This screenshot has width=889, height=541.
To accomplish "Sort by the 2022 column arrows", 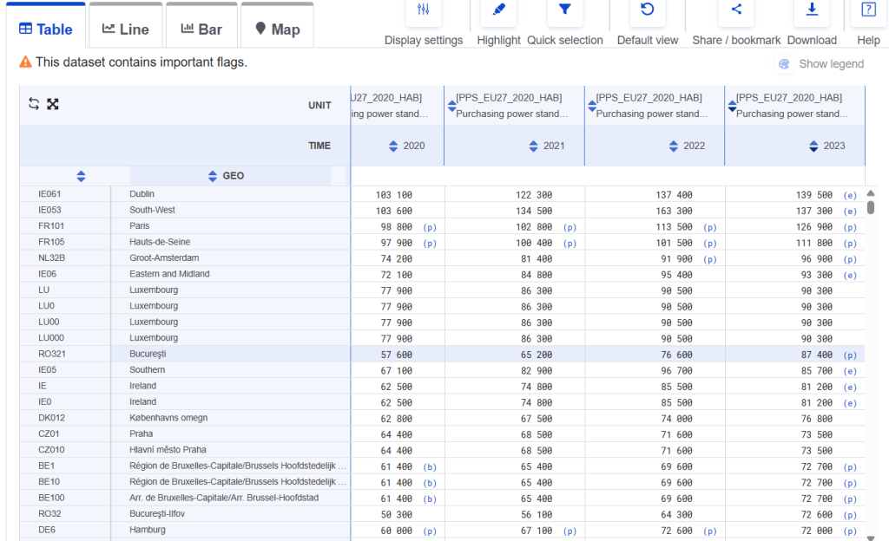I will (673, 146).
